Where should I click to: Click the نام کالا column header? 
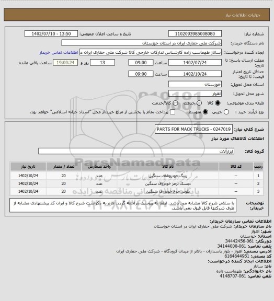[x=168, y=167]
